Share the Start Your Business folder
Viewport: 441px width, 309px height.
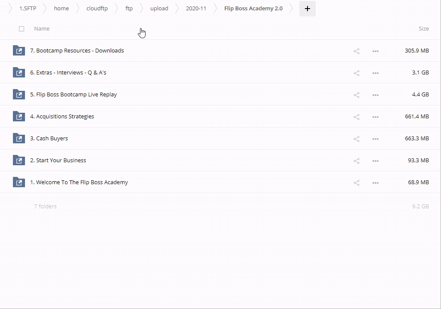[356, 161]
